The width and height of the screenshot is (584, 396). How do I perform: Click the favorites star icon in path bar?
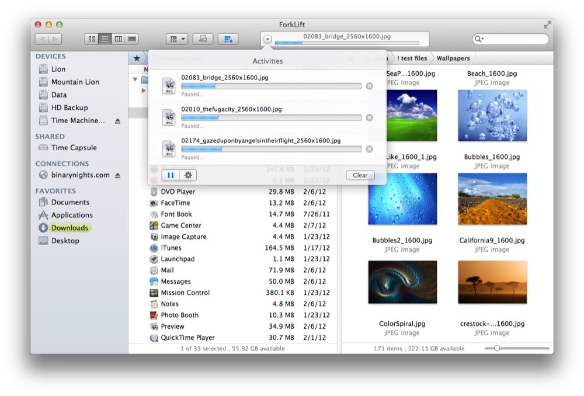point(137,58)
